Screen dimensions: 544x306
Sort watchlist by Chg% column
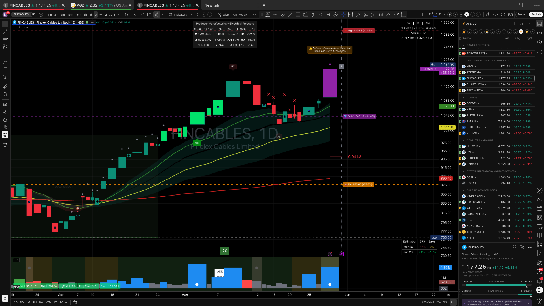point(528,38)
